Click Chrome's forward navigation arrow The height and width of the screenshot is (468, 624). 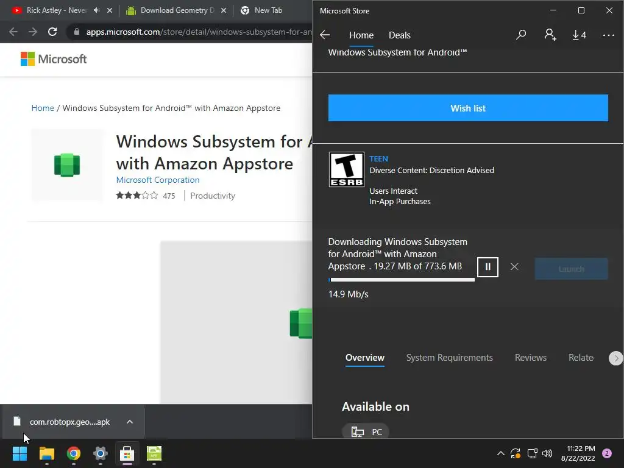point(33,32)
